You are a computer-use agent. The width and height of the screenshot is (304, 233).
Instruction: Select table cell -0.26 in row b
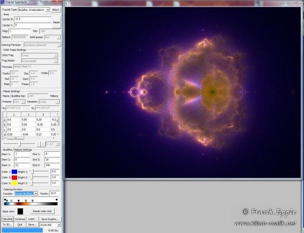tap(43, 124)
